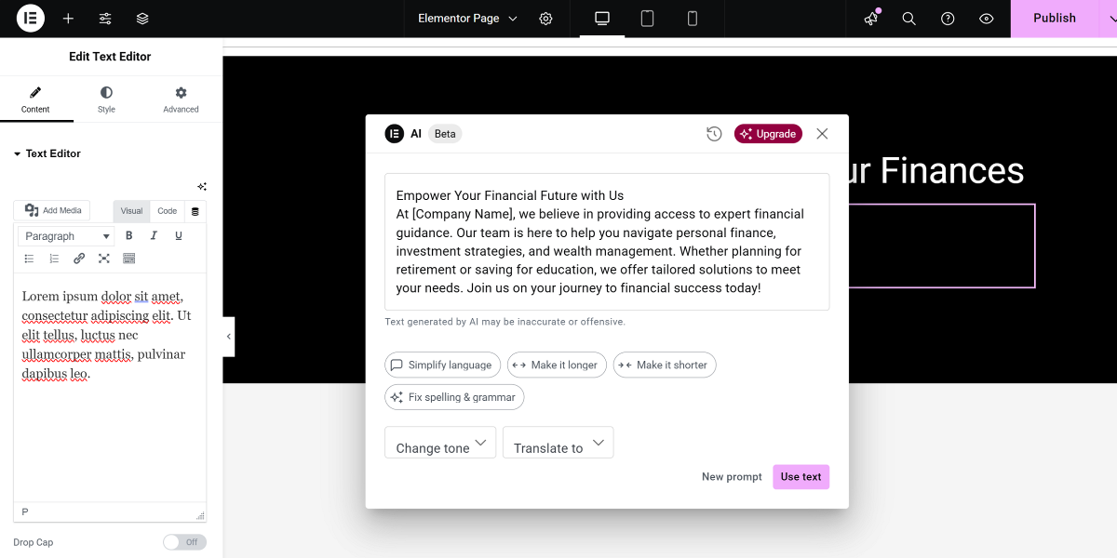The height and width of the screenshot is (558, 1117).
Task: Toggle page preview eye icon
Action: [x=987, y=19]
